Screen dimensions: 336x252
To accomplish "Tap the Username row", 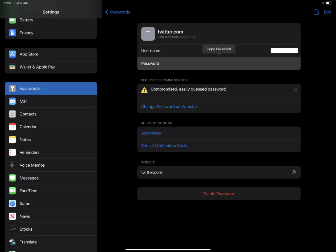I will [219, 51].
